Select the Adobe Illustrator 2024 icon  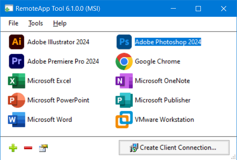pos(16,42)
